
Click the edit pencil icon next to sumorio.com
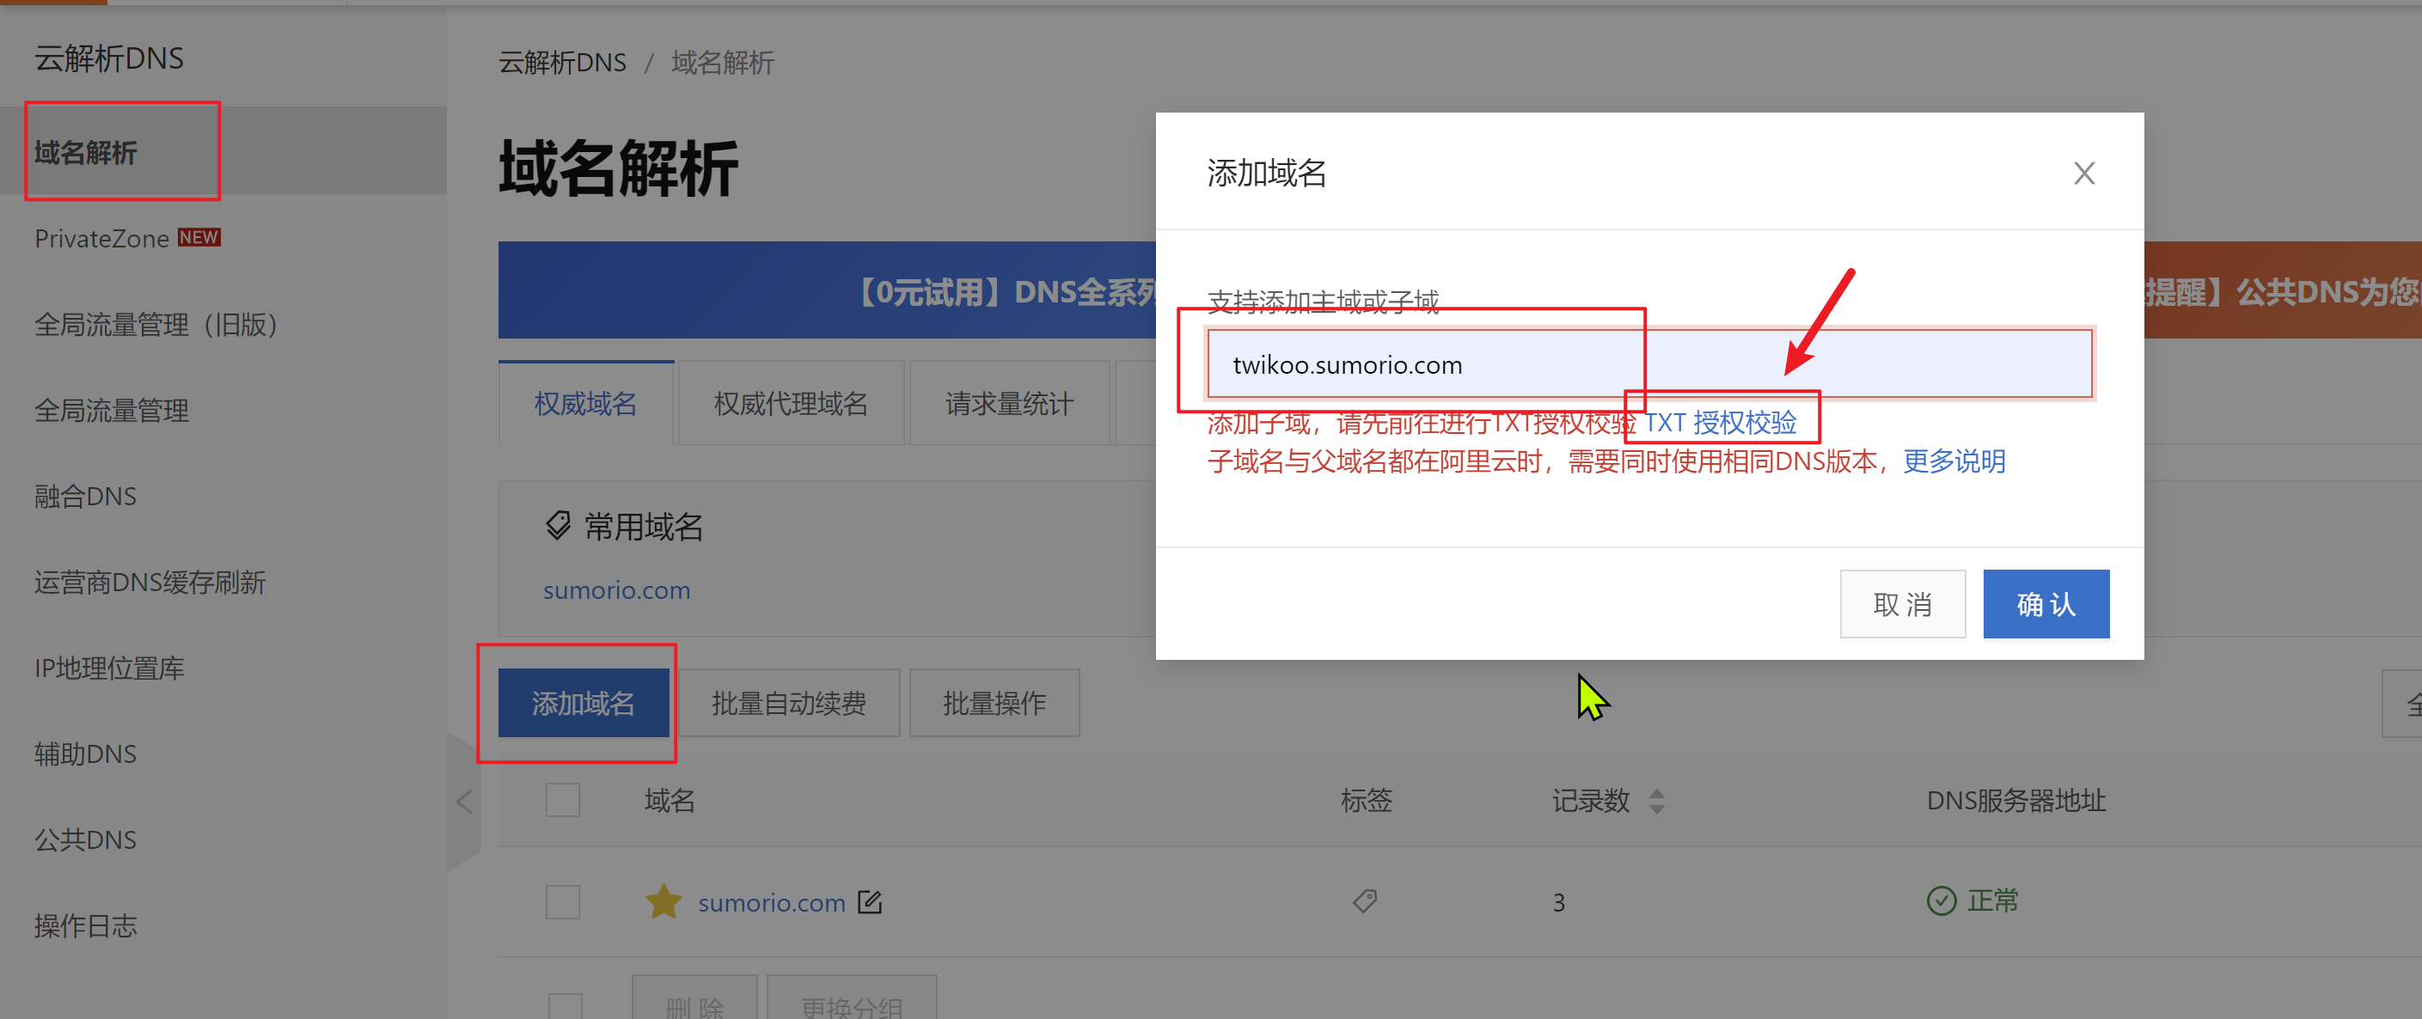pos(870,901)
